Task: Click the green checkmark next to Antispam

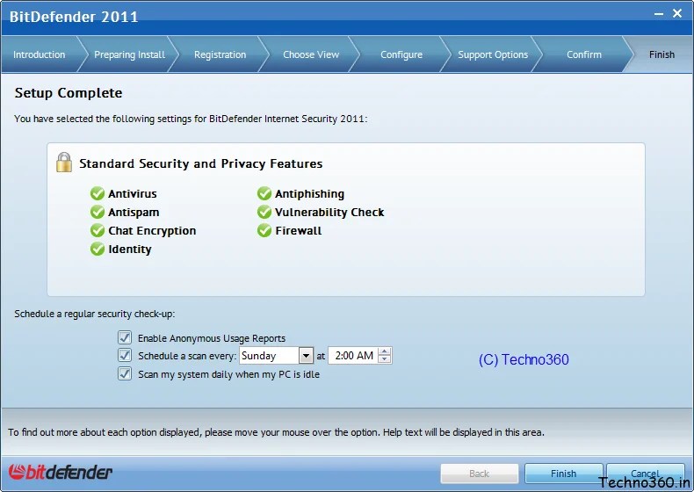Action: [98, 212]
